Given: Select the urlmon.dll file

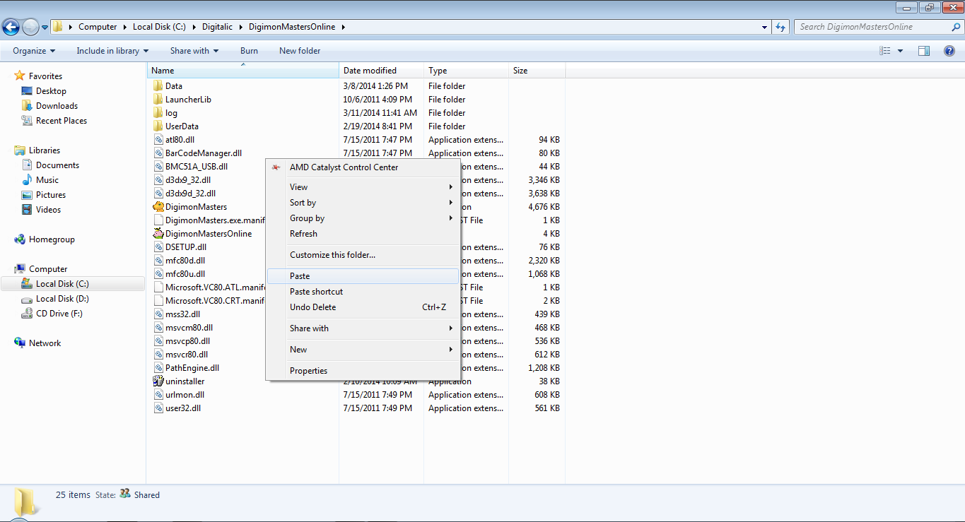Looking at the screenshot, I should 185,395.
